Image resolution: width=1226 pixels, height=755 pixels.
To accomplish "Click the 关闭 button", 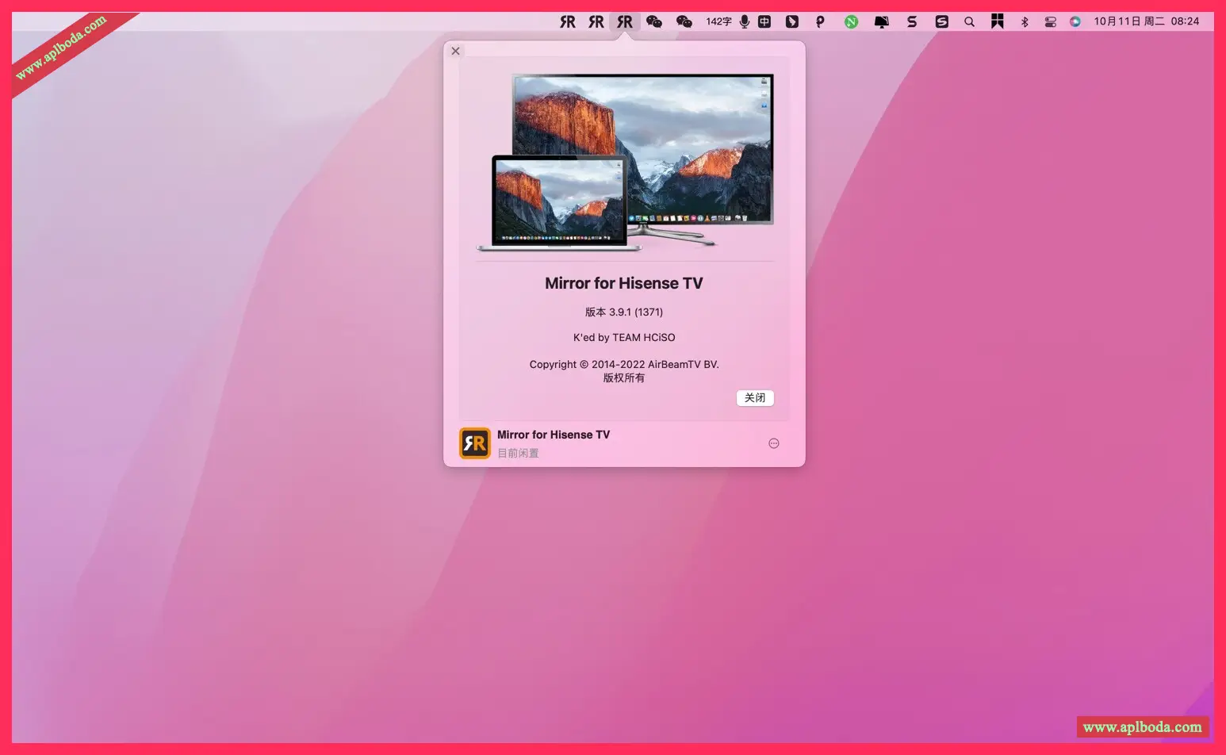I will [755, 398].
